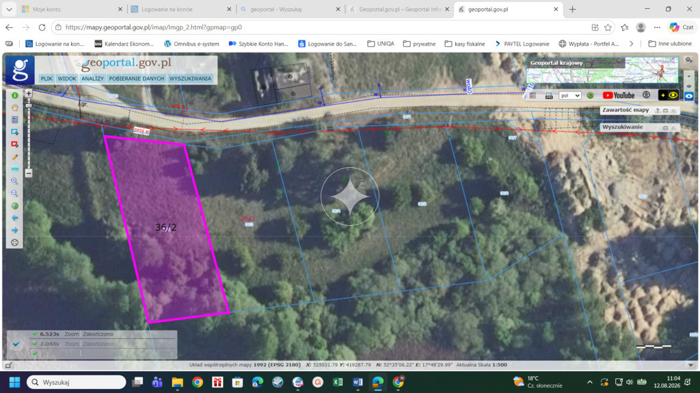Click the globe full extent icon
700x393 pixels.
[x=15, y=206]
